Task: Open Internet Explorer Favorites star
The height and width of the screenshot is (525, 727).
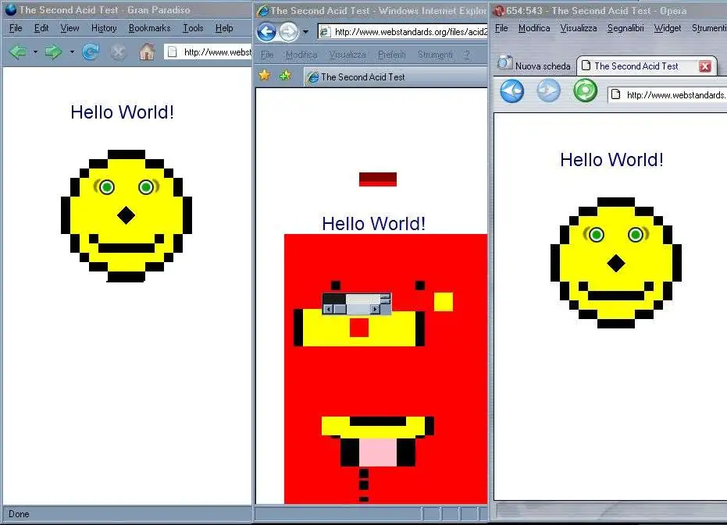Action: click(x=265, y=75)
